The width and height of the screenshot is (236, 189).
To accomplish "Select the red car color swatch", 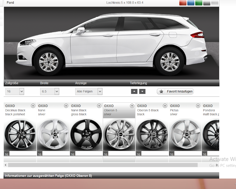I will (x=183, y=3).
